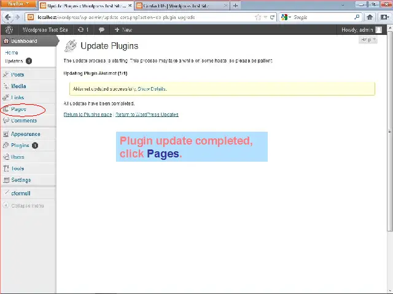The image size is (393, 294).
Task: Open the Settings menu item
Action: point(21,179)
